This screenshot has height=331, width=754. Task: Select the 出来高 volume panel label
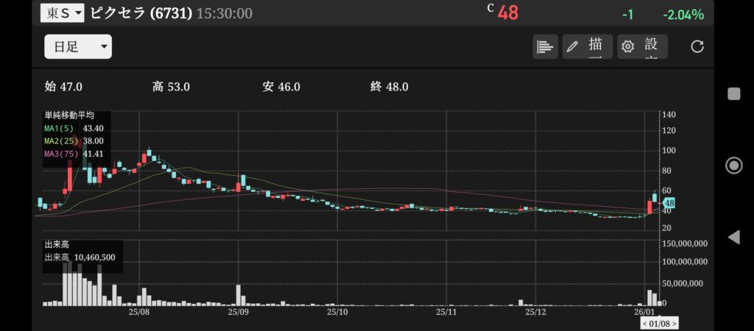click(x=57, y=244)
